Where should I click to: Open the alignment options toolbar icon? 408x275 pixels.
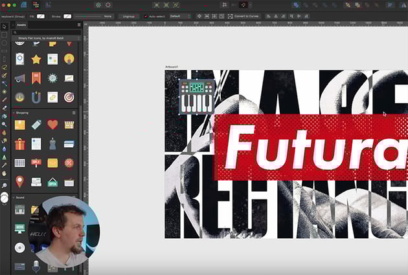(390, 5)
